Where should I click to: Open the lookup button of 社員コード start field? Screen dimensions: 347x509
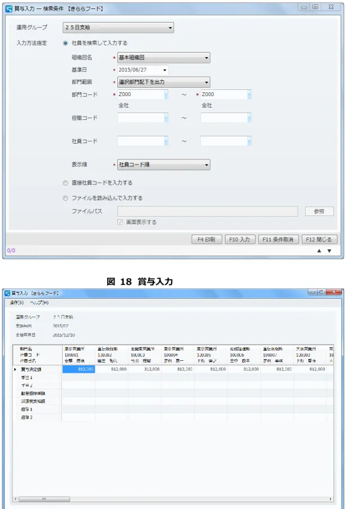pyautogui.click(x=166, y=141)
